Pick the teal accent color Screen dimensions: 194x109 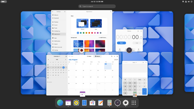(81, 33)
